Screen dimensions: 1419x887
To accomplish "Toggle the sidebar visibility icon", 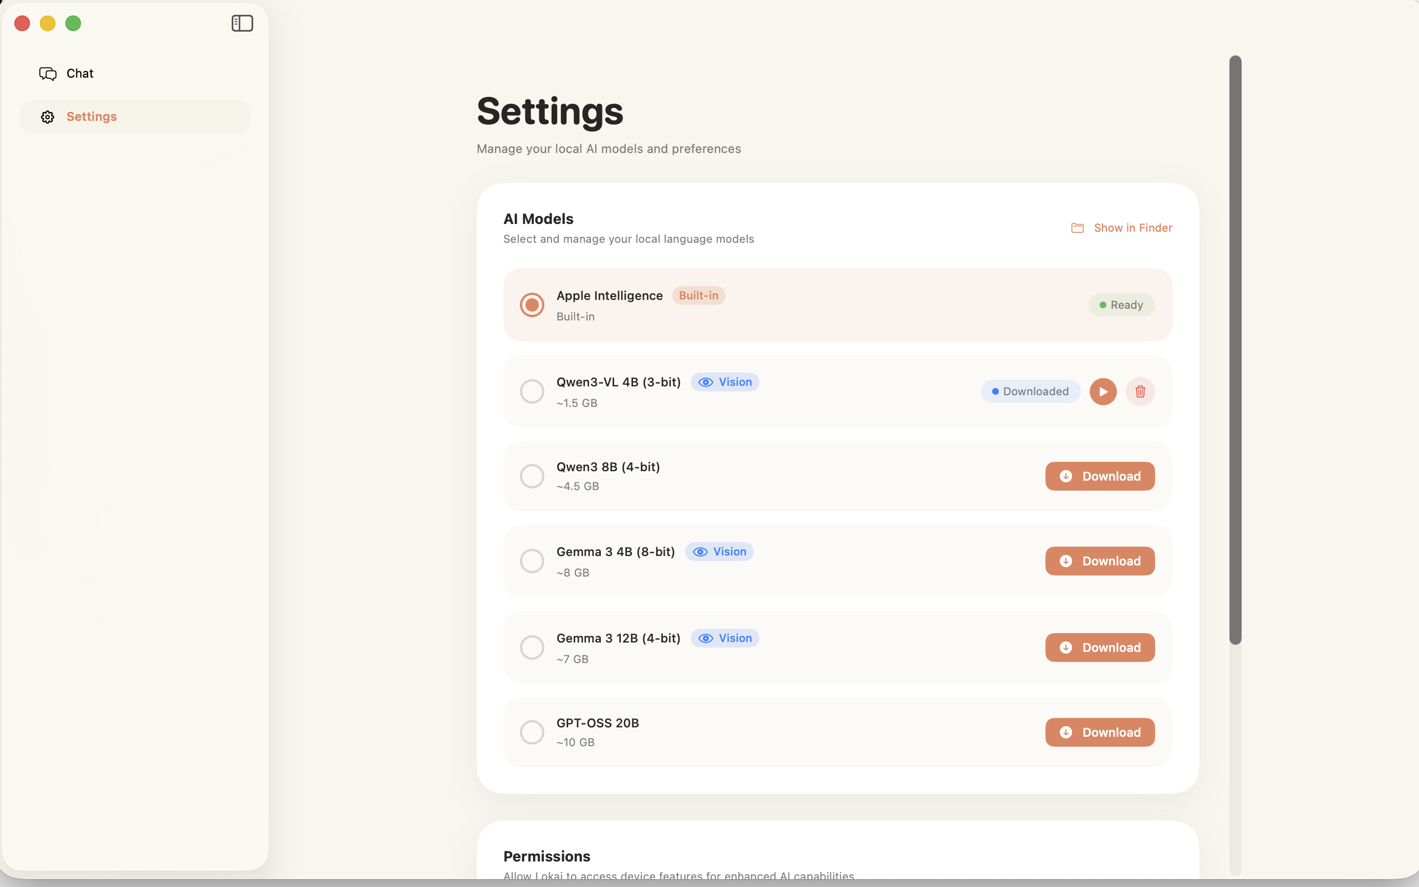I will (x=242, y=23).
